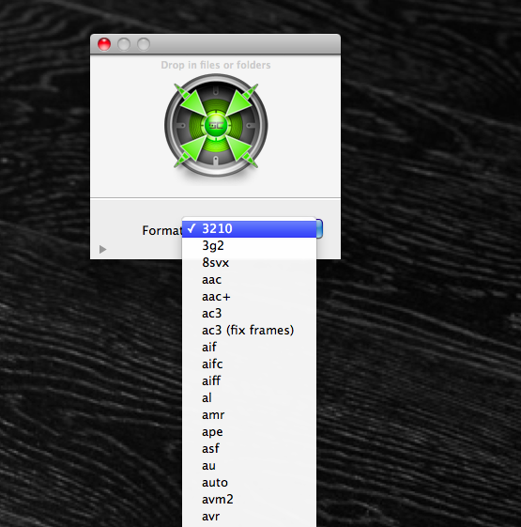
Task: Pick 8svx in the dropdown menu
Action: (x=249, y=262)
